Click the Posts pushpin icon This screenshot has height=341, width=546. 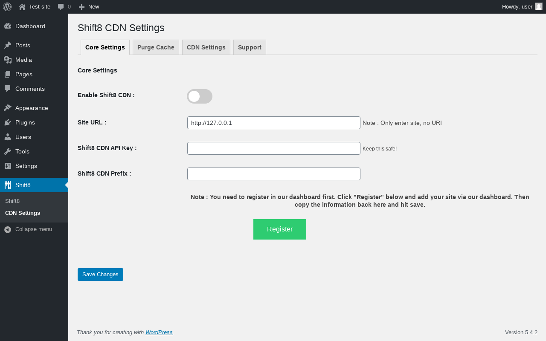pos(8,45)
